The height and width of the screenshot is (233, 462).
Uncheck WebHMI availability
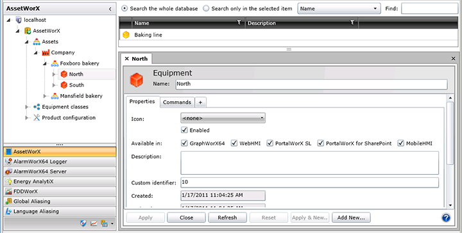[234, 143]
